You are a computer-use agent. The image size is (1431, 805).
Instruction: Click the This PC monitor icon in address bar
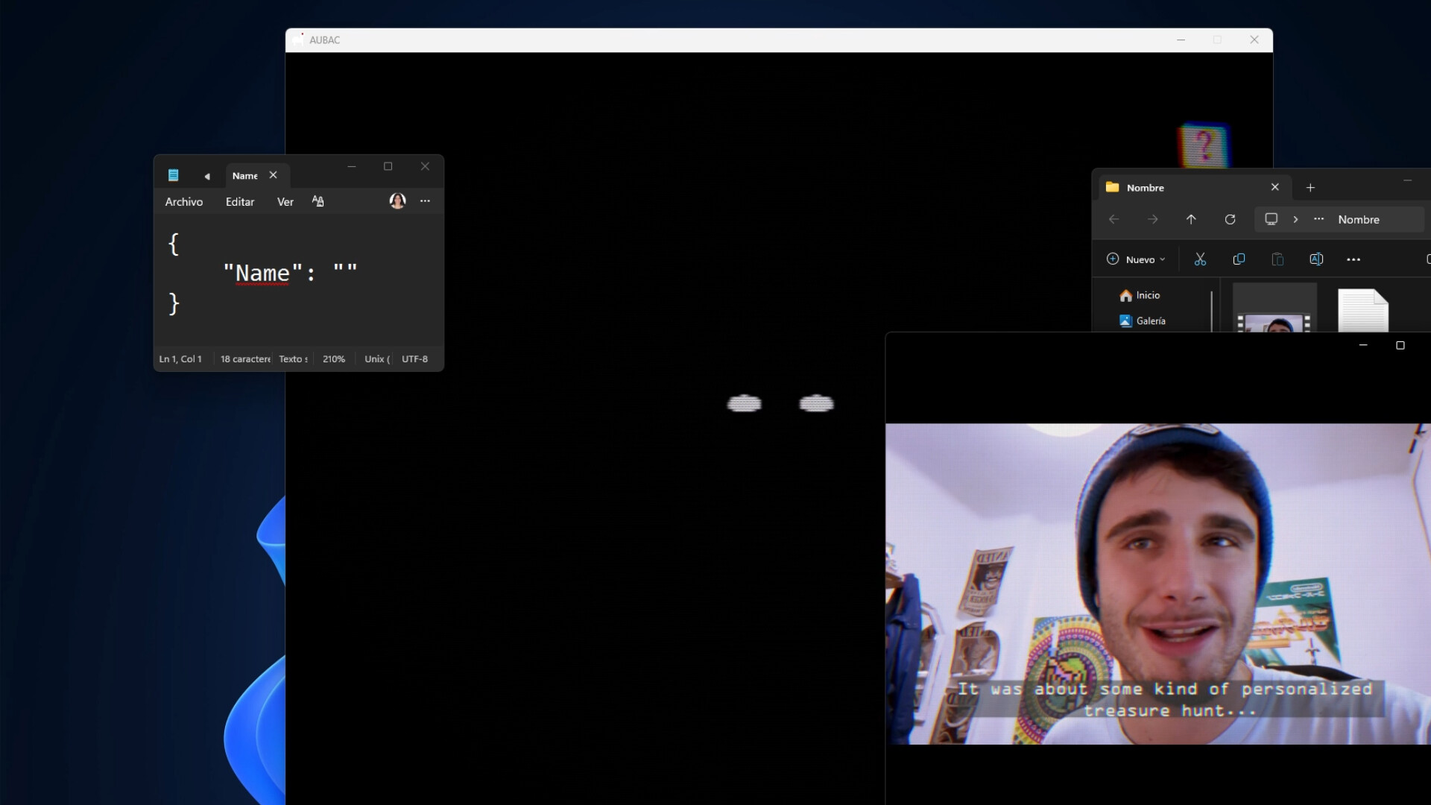pos(1272,219)
